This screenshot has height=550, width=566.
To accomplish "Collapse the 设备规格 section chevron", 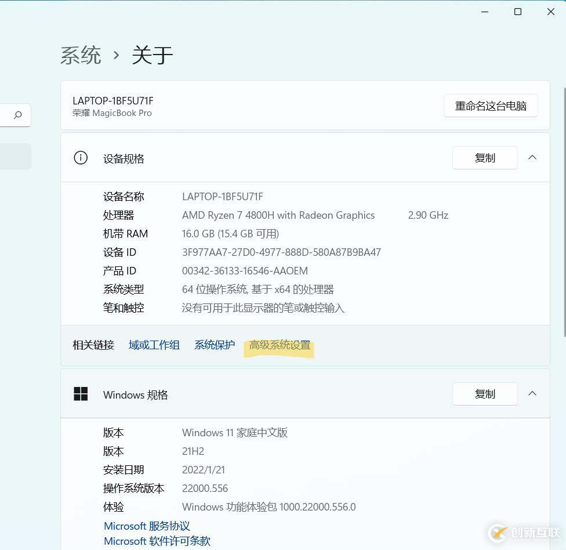I will [532, 157].
